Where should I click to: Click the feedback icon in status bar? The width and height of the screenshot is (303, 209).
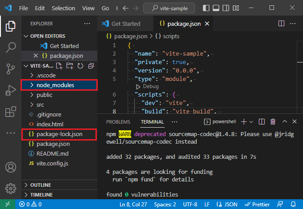pos(280,204)
